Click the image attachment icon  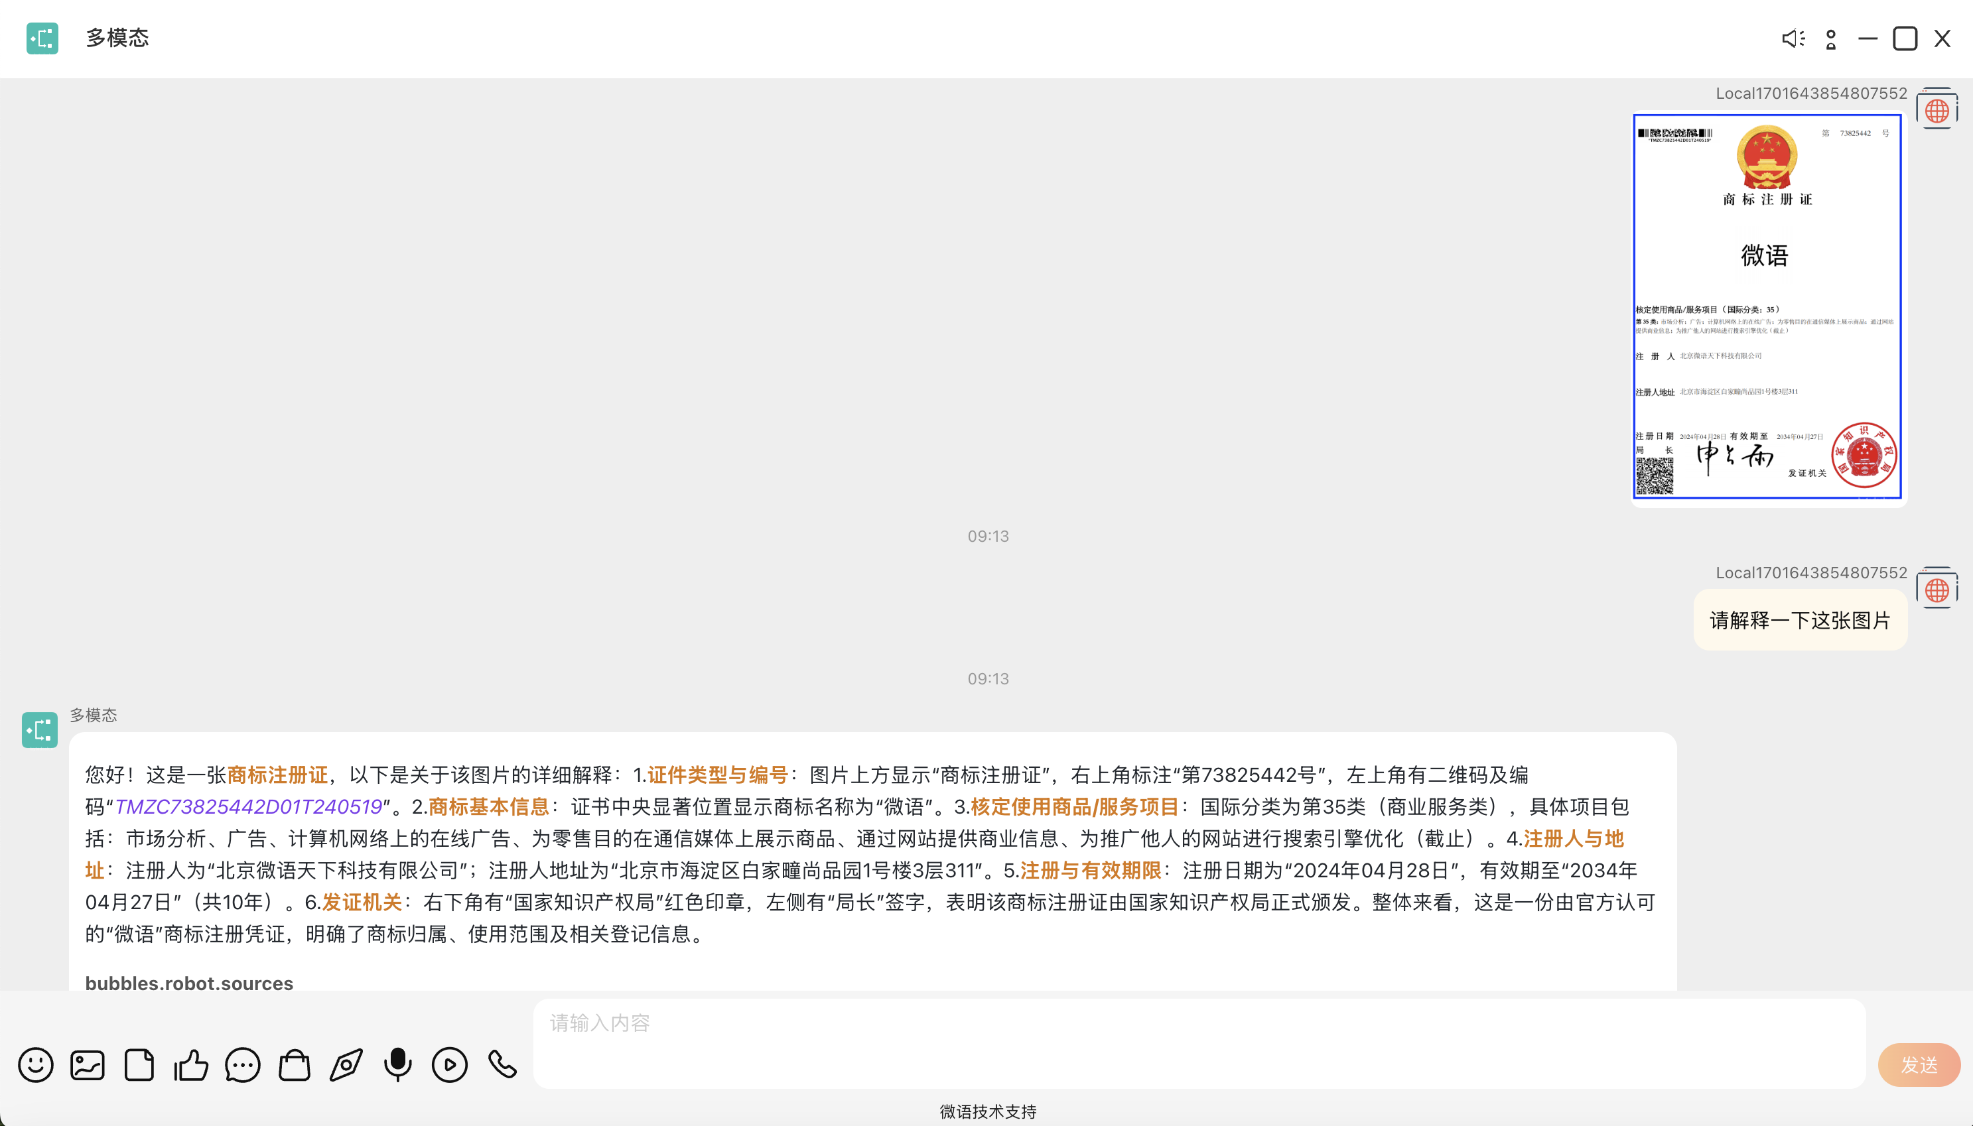[87, 1065]
